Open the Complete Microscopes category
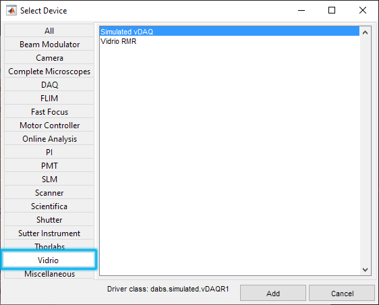This screenshot has height=305, width=379. coord(49,71)
